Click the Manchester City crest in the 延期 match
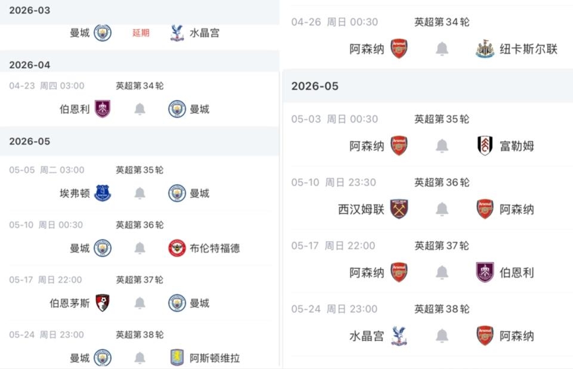The width and height of the screenshot is (573, 369). [x=104, y=33]
